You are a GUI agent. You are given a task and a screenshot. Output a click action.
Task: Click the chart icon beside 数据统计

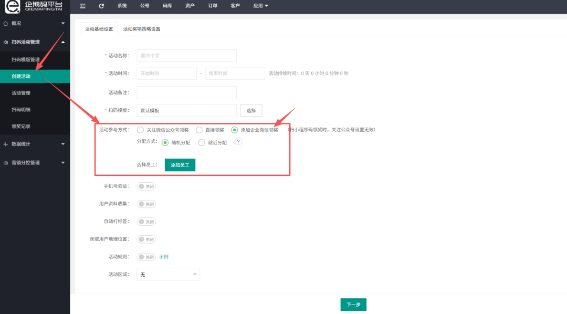(x=6, y=144)
